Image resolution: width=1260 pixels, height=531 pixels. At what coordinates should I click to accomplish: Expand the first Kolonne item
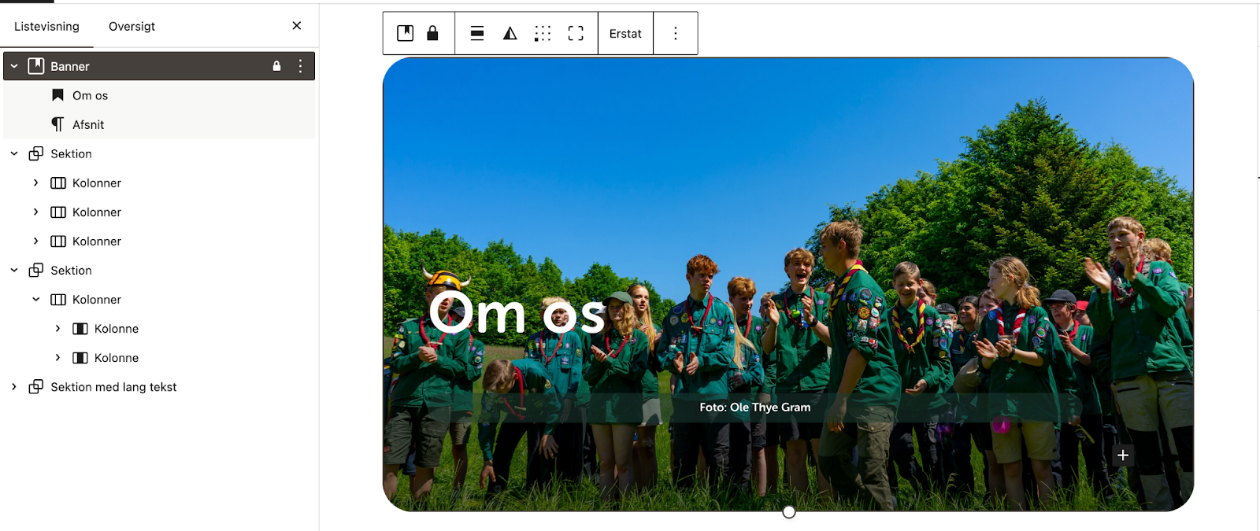click(x=57, y=329)
